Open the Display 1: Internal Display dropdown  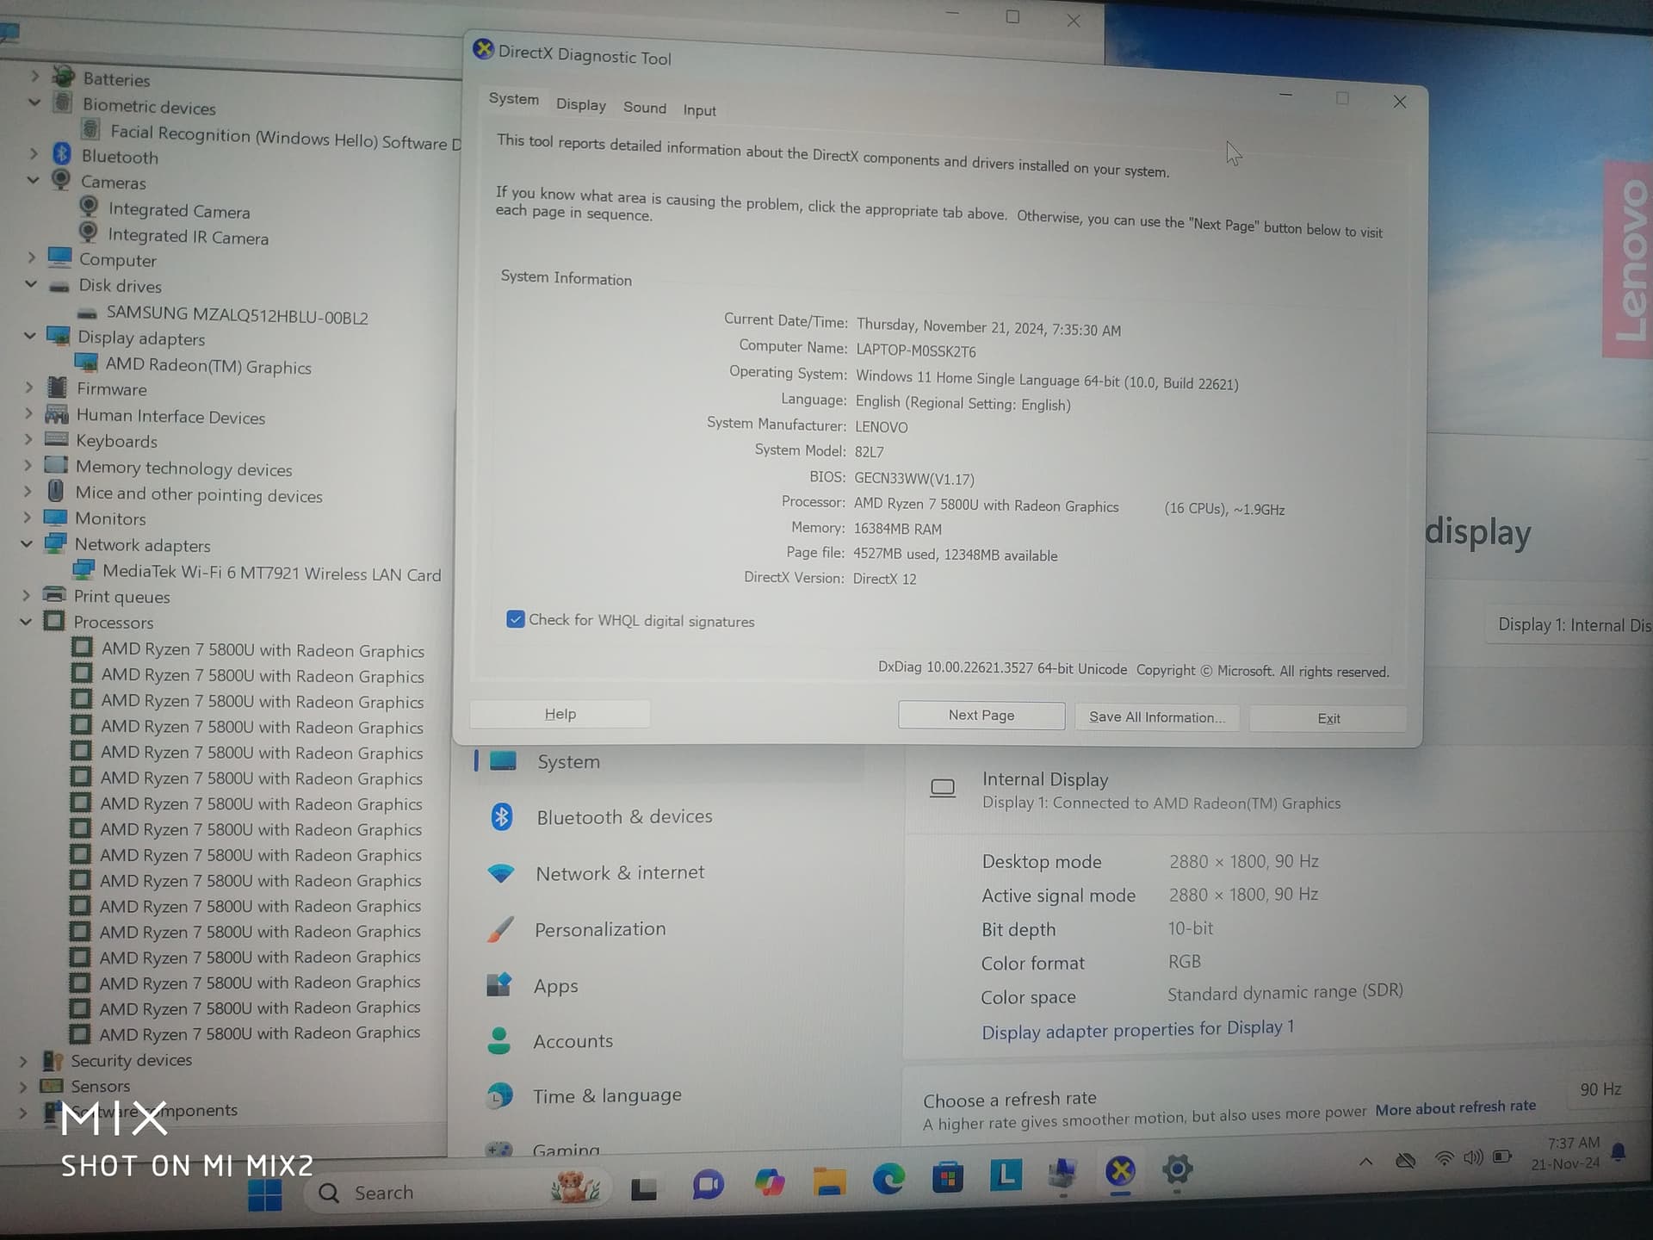point(1569,625)
